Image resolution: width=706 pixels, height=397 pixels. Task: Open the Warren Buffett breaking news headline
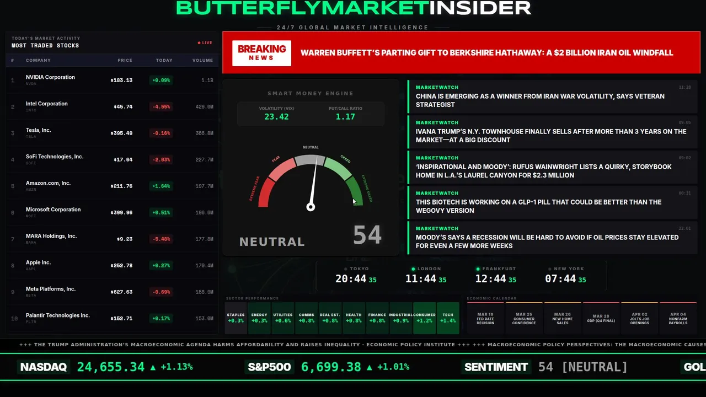486,53
